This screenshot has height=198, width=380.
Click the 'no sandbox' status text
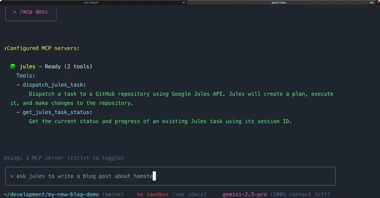152,194
